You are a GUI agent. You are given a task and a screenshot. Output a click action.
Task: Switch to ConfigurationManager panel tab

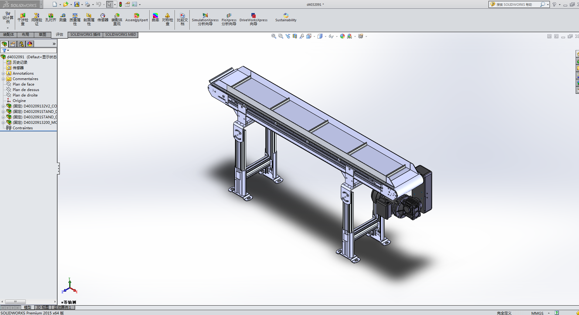pos(21,44)
